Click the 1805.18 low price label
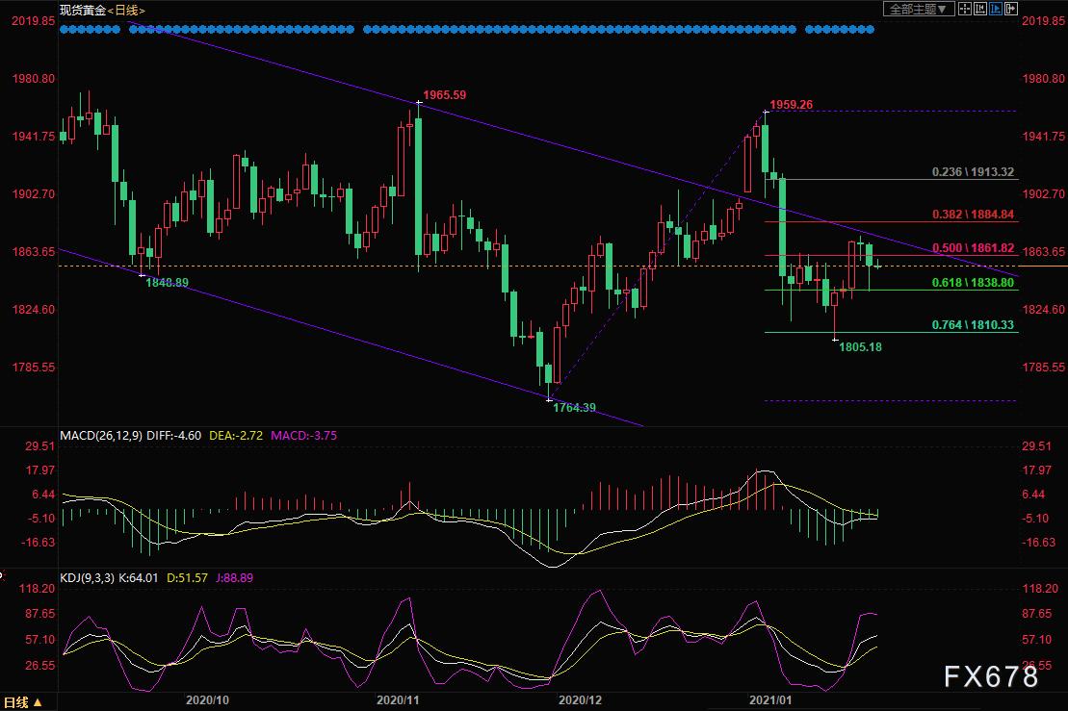Image resolution: width=1068 pixels, height=711 pixels. (x=860, y=347)
